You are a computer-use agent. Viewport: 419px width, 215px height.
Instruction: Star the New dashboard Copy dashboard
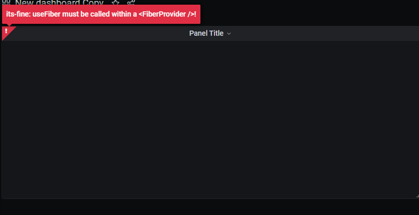tap(115, 3)
